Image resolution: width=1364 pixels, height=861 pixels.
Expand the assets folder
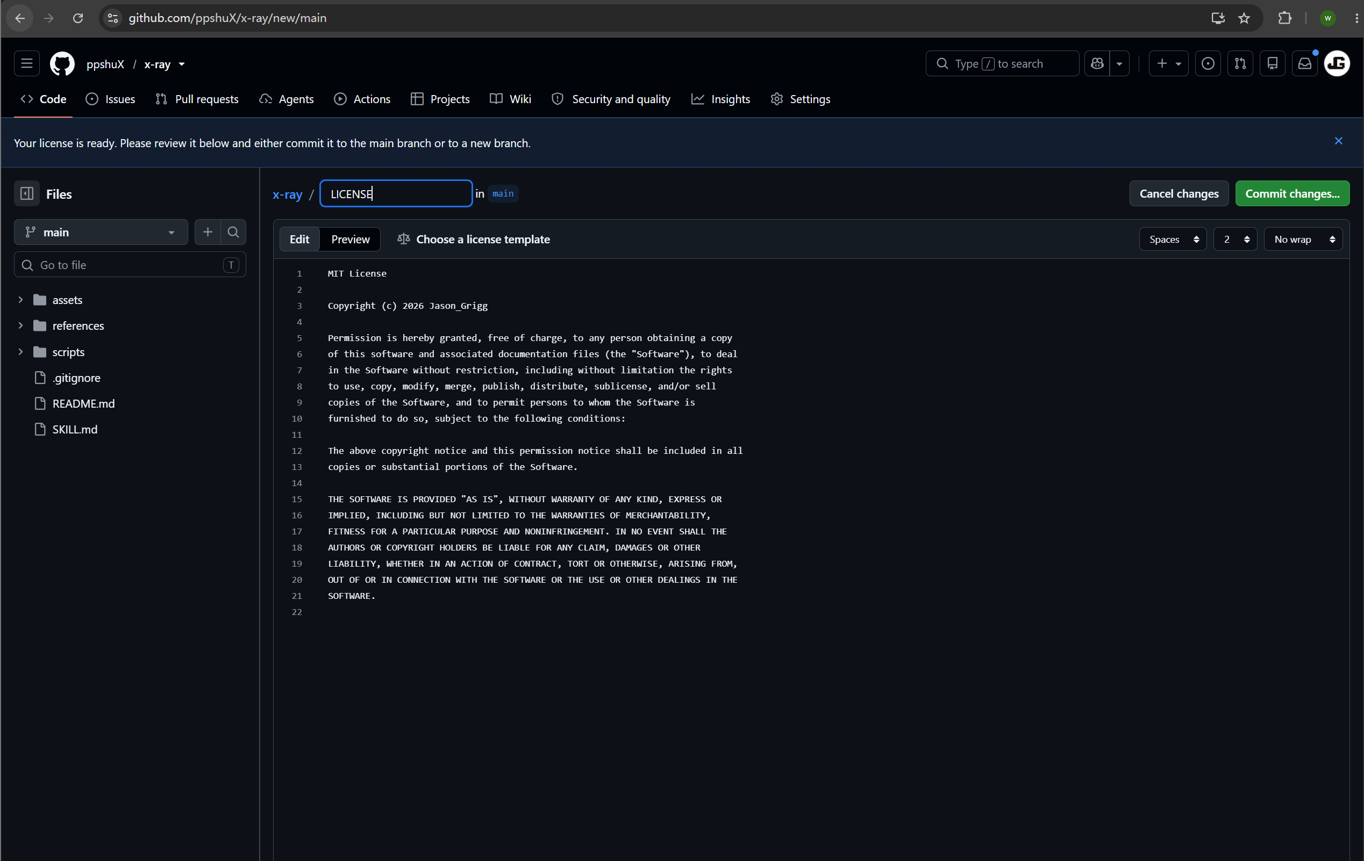click(20, 300)
